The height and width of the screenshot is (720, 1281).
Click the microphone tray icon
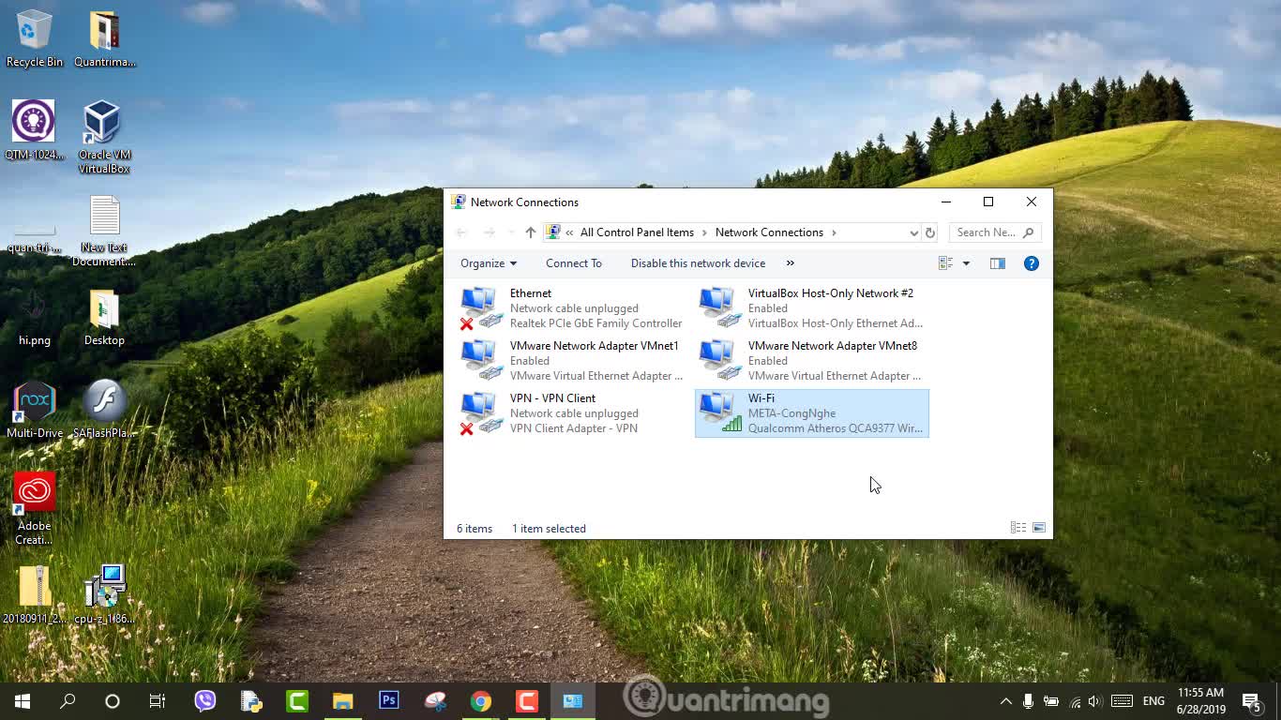pos(1029,701)
